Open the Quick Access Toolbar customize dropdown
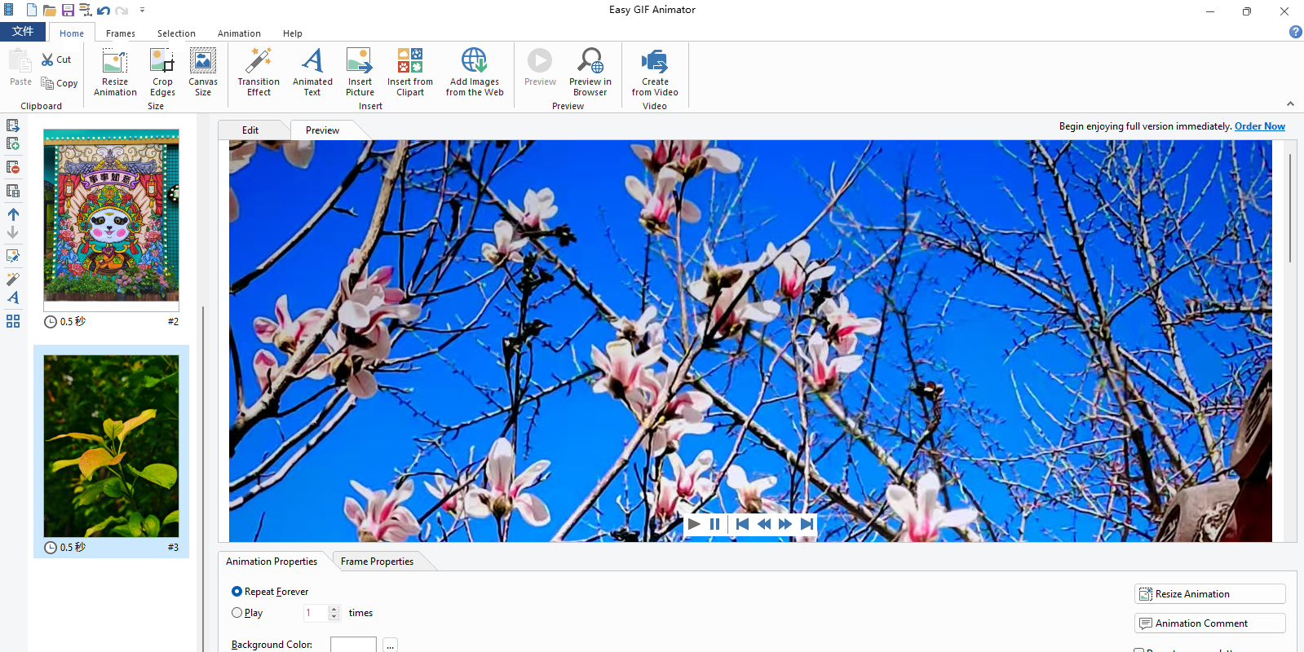 (x=142, y=11)
